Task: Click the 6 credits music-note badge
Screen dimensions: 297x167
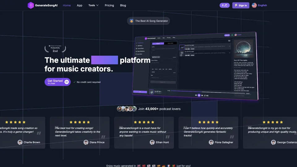Action: 225,5
